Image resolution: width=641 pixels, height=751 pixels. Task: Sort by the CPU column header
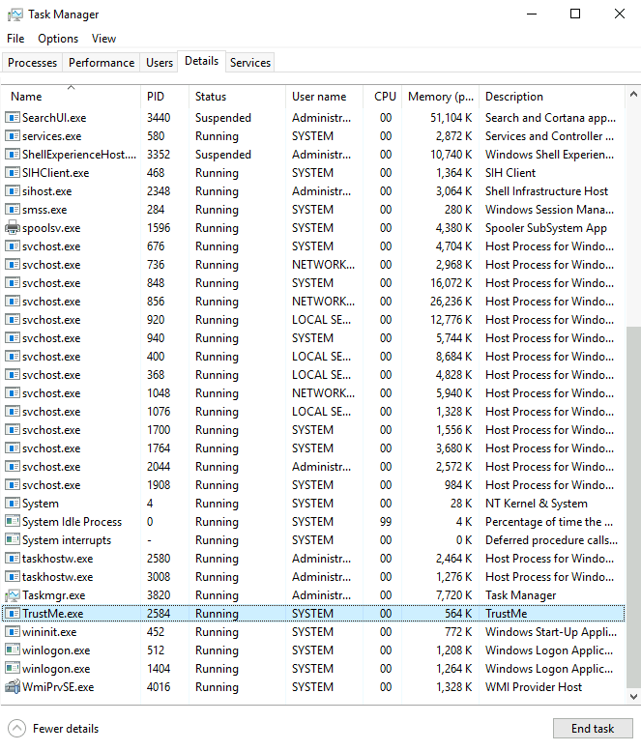pos(382,97)
